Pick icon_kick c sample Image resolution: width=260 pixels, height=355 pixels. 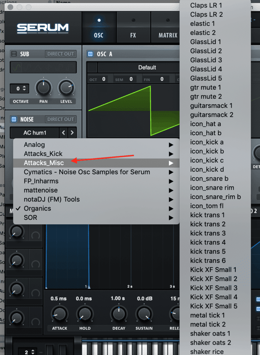click(x=215, y=160)
